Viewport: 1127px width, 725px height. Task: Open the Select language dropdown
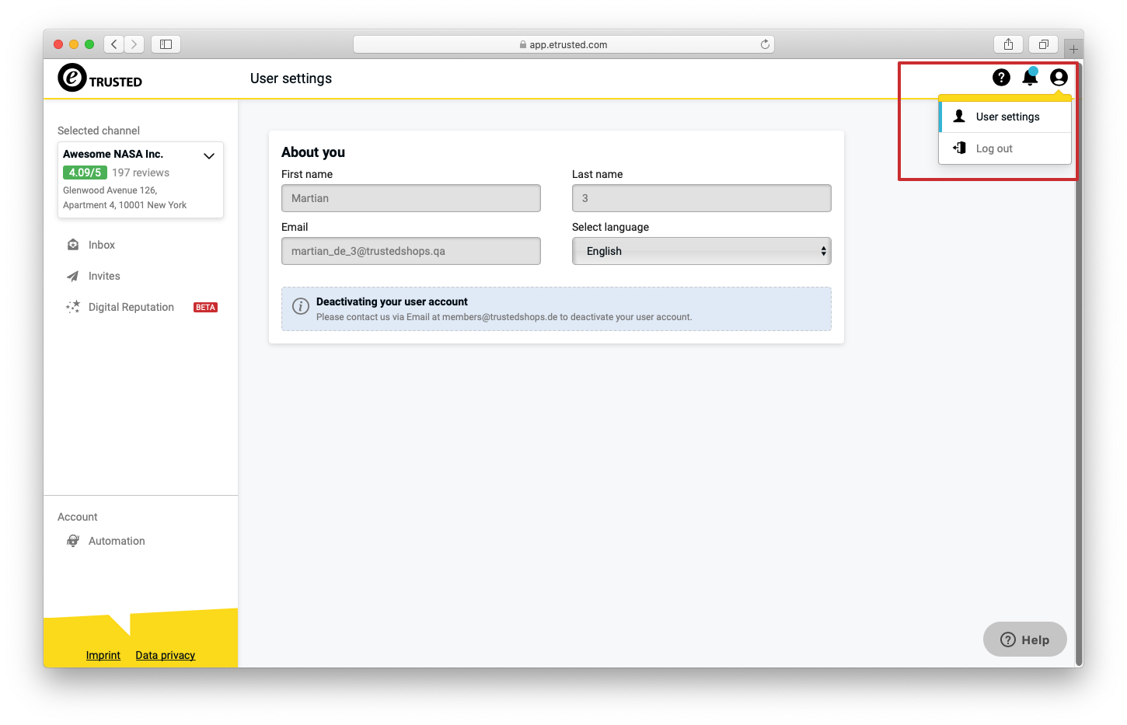[x=702, y=251]
